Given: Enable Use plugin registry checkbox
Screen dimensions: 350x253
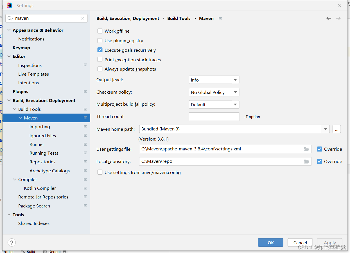Looking at the screenshot, I should pos(100,40).
